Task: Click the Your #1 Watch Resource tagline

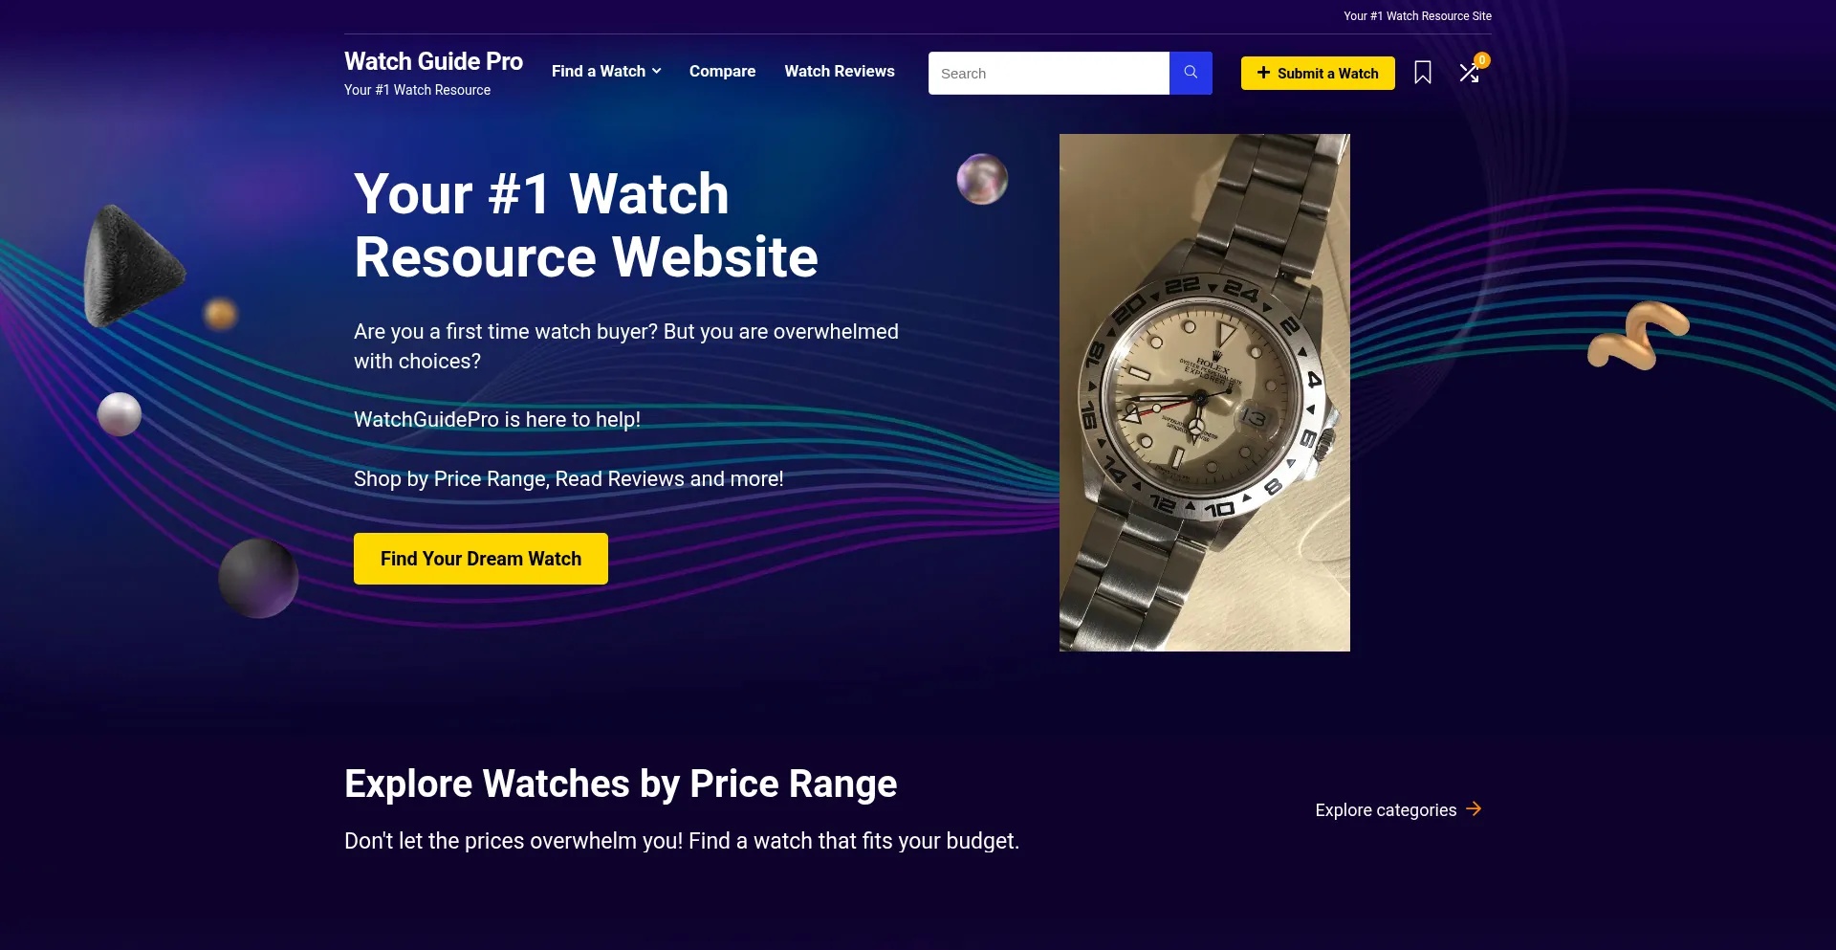Action: 417,90
